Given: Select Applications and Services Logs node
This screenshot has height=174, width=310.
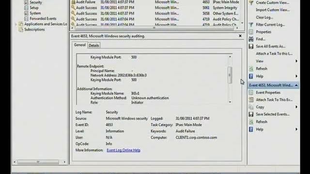Looking at the screenshot, I should 46,24.
